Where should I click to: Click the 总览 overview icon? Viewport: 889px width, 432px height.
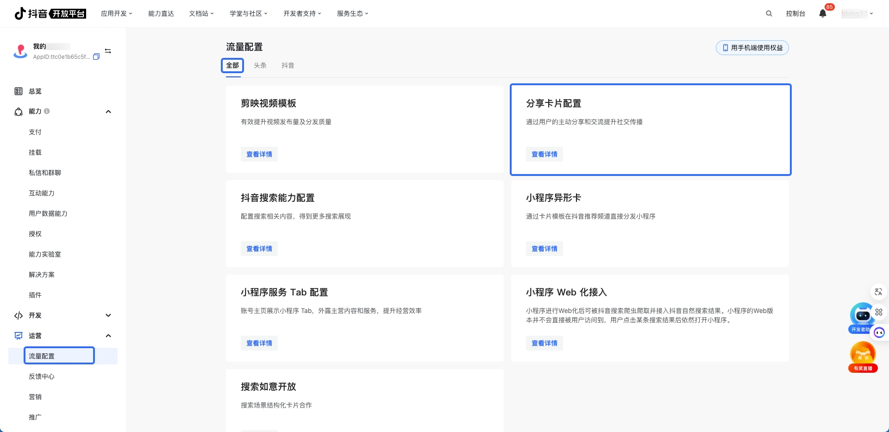click(x=19, y=91)
